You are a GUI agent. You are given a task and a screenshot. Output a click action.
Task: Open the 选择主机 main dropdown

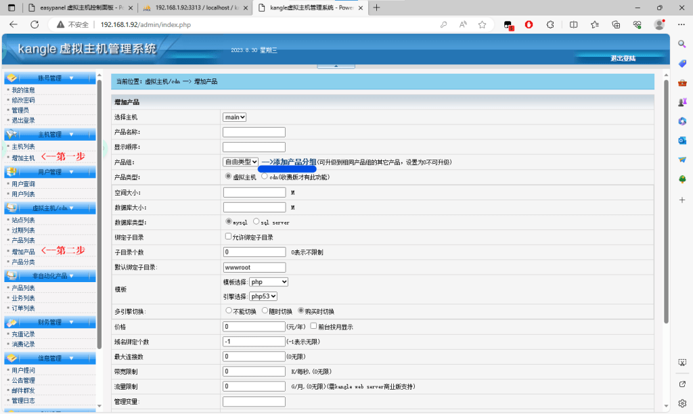[235, 117]
